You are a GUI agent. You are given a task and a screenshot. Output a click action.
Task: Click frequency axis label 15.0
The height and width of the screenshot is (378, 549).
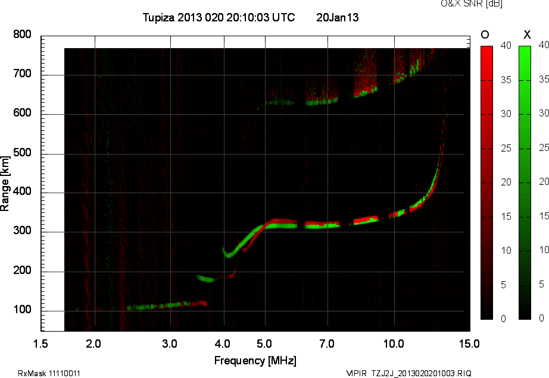[469, 344]
